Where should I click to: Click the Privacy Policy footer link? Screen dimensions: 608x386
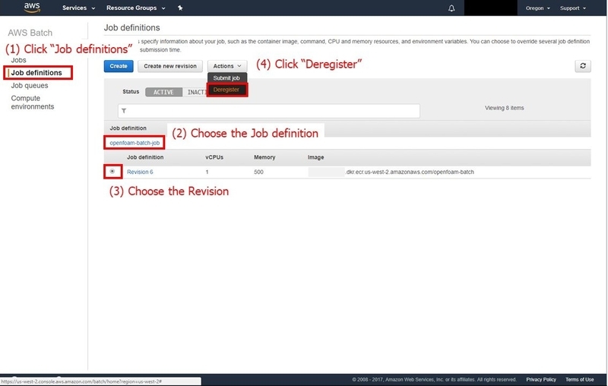[541, 379]
